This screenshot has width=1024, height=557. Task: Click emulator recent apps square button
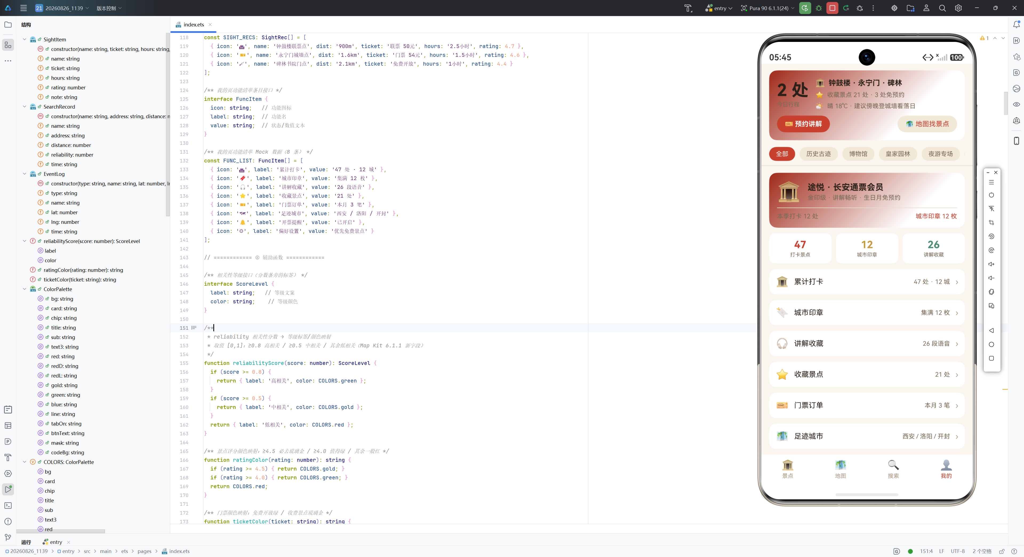tap(991, 358)
